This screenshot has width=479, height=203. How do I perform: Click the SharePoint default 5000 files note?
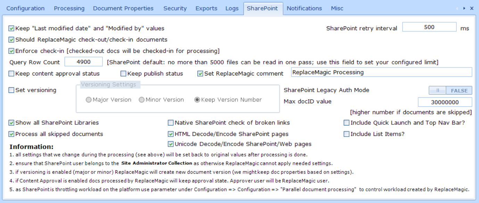pos(273,62)
